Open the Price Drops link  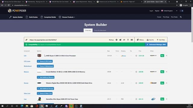point(166,17)
